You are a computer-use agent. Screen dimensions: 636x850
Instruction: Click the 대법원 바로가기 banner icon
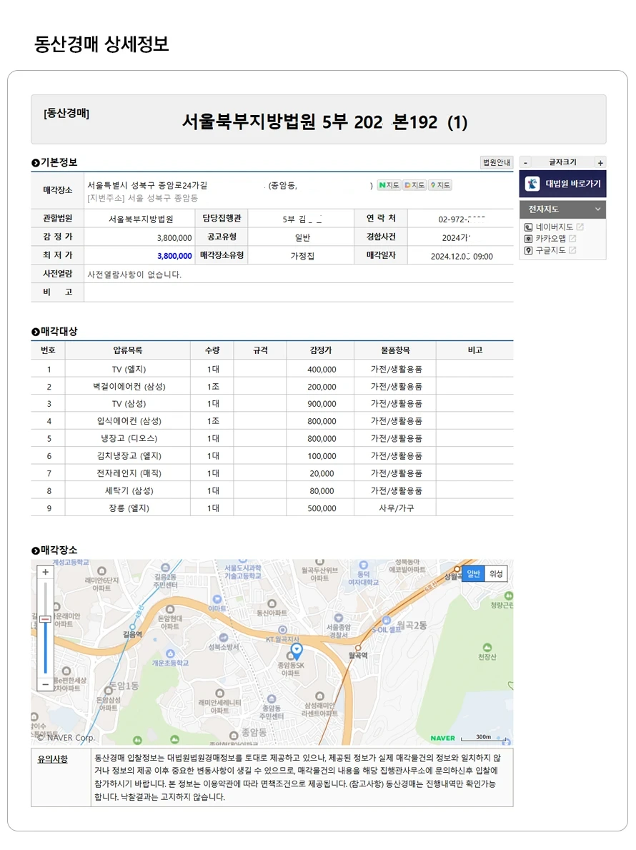pos(532,184)
